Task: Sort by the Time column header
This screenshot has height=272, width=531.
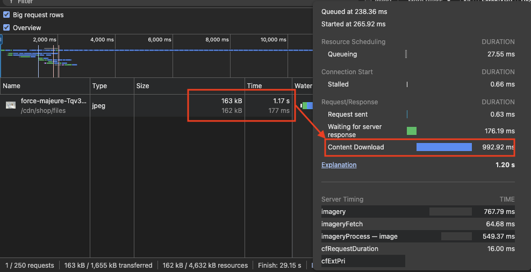Action: click(x=268, y=86)
